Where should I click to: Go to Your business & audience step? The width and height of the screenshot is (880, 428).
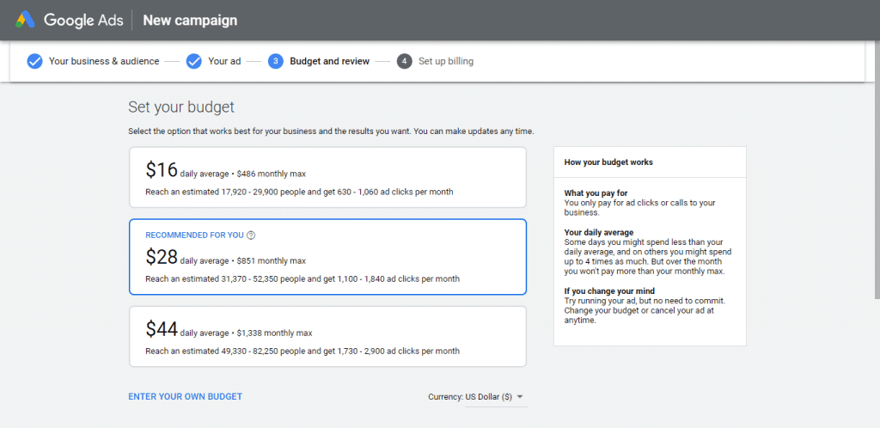104,61
